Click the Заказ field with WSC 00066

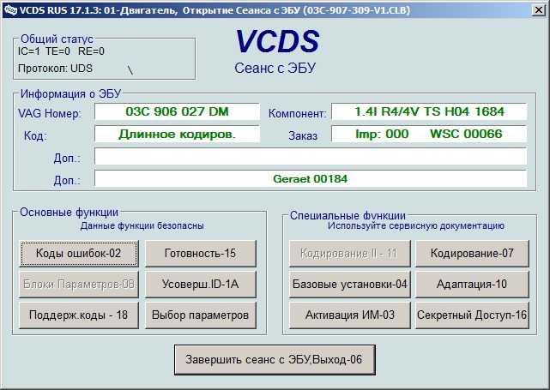(x=429, y=135)
